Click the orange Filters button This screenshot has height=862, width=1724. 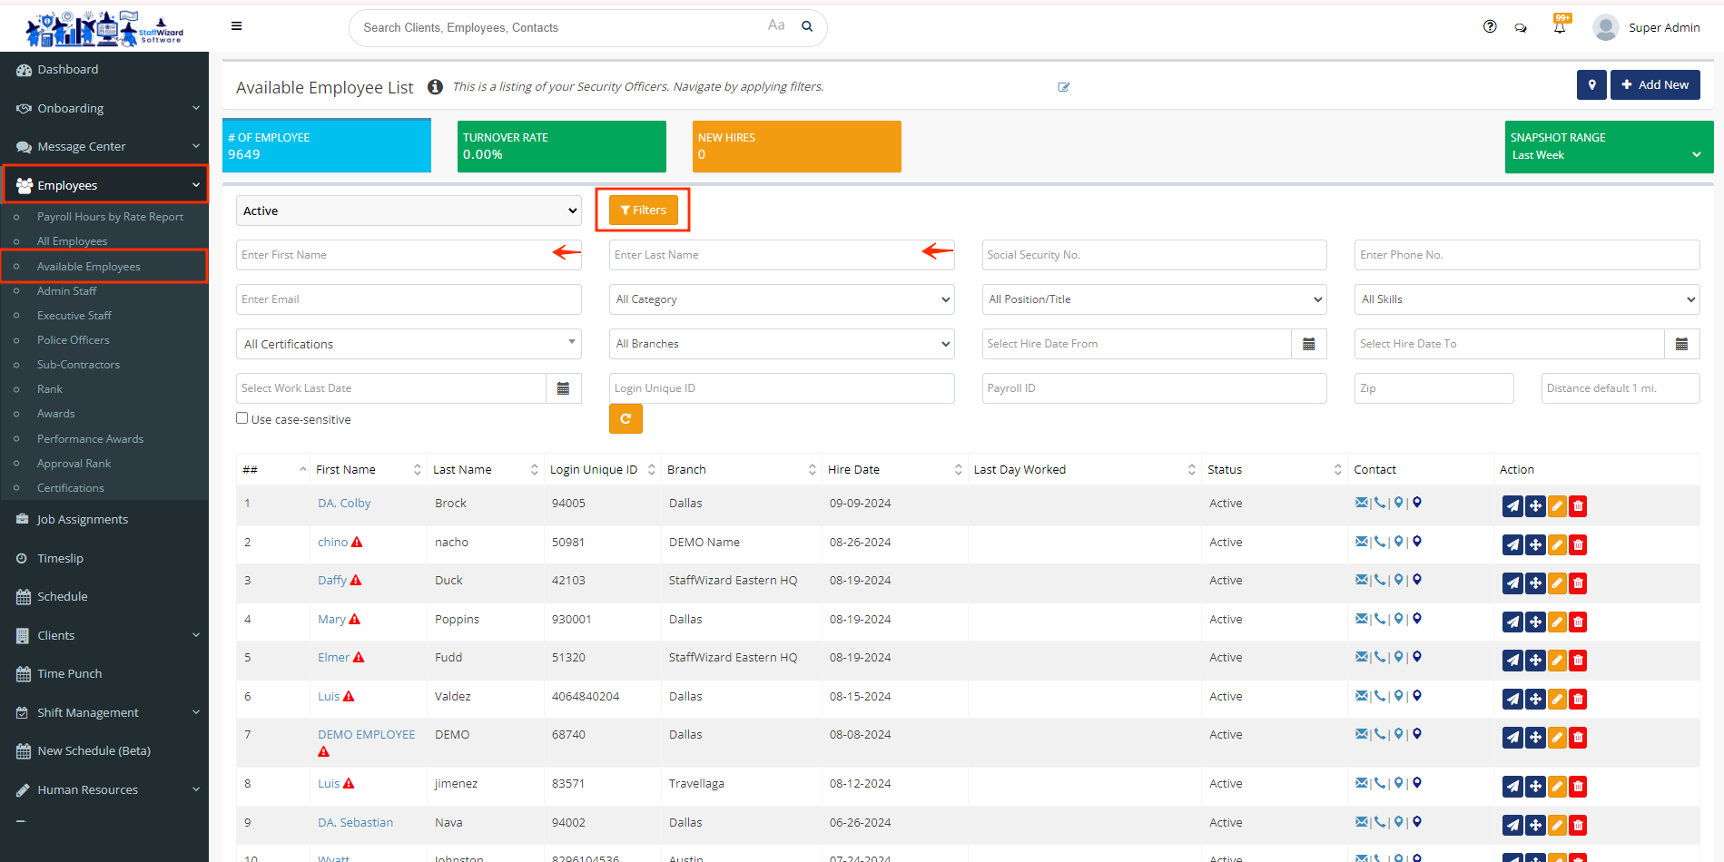(643, 210)
